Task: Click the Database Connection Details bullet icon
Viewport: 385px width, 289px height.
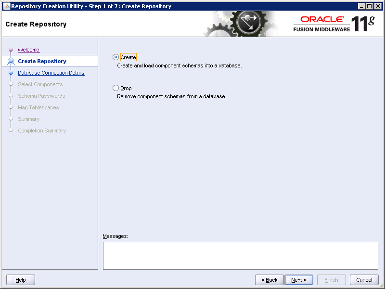Action: [x=11, y=73]
